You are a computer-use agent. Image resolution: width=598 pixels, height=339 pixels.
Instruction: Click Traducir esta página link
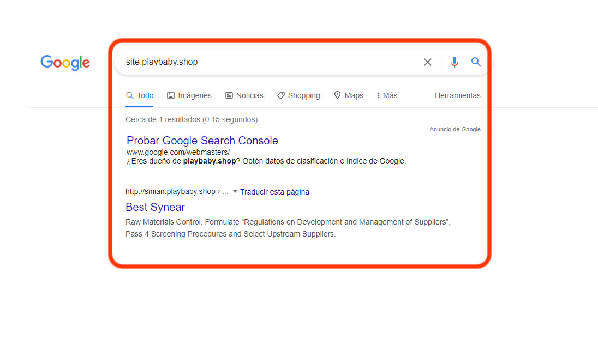point(274,192)
